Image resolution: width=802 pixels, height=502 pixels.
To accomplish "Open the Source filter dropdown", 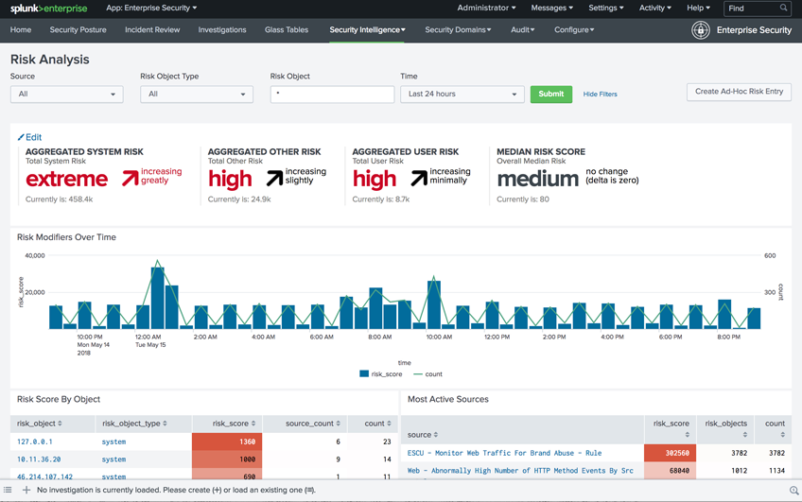I will 66,95.
